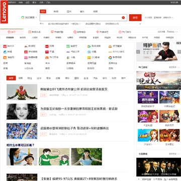Click the 汽车之家 site icon
181x181 pixels.
pyautogui.click(x=68, y=52)
